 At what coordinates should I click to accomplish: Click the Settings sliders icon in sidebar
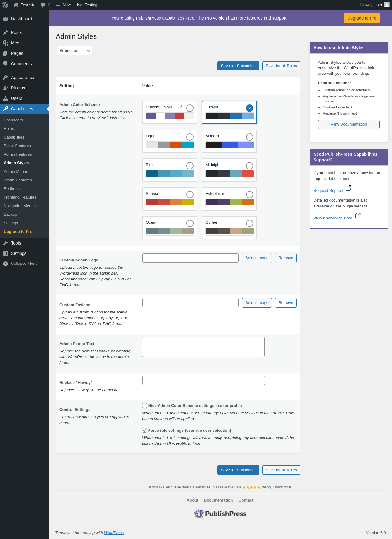6,253
